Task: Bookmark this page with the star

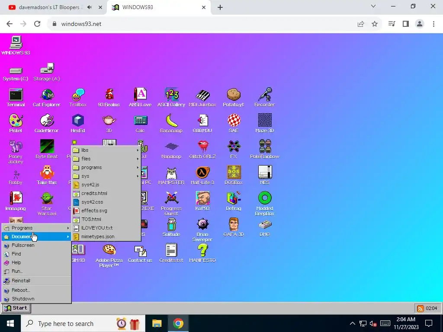Action: [x=375, y=24]
